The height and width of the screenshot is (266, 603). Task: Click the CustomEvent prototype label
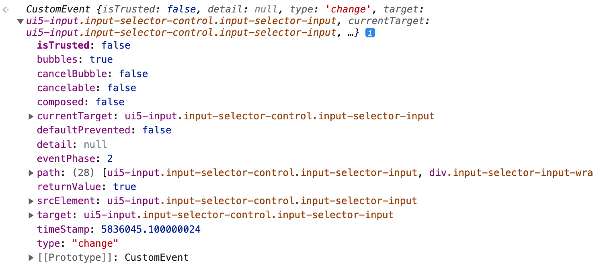coord(156,257)
